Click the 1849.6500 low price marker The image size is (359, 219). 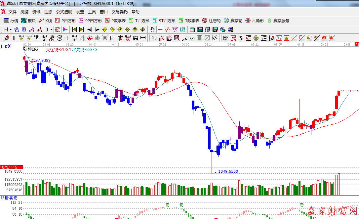pos(228,171)
